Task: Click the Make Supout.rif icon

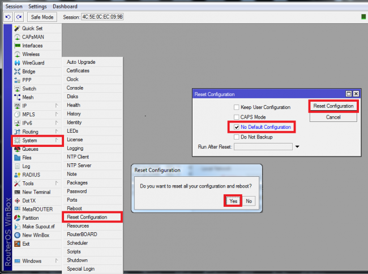Action: [17, 227]
